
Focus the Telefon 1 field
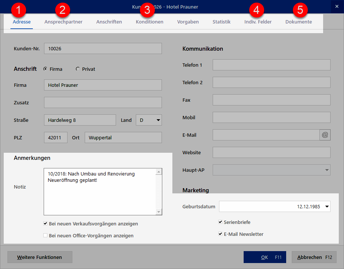click(271, 65)
